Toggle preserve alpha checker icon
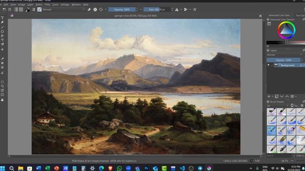Viewport: 305px width, 171px height. [x=95, y=9]
